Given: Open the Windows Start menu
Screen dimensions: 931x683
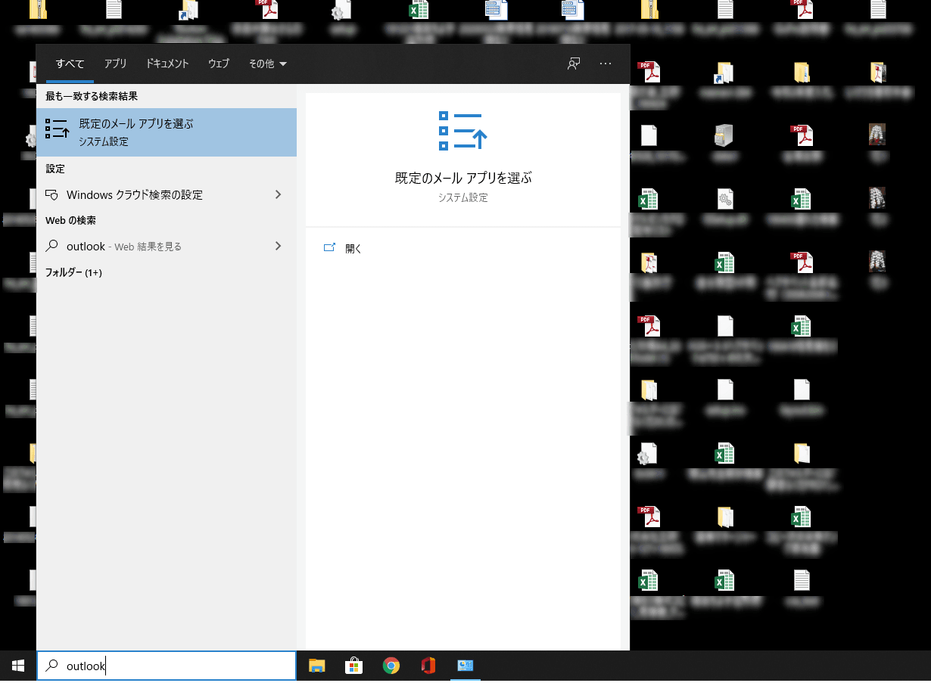Looking at the screenshot, I should [x=17, y=666].
